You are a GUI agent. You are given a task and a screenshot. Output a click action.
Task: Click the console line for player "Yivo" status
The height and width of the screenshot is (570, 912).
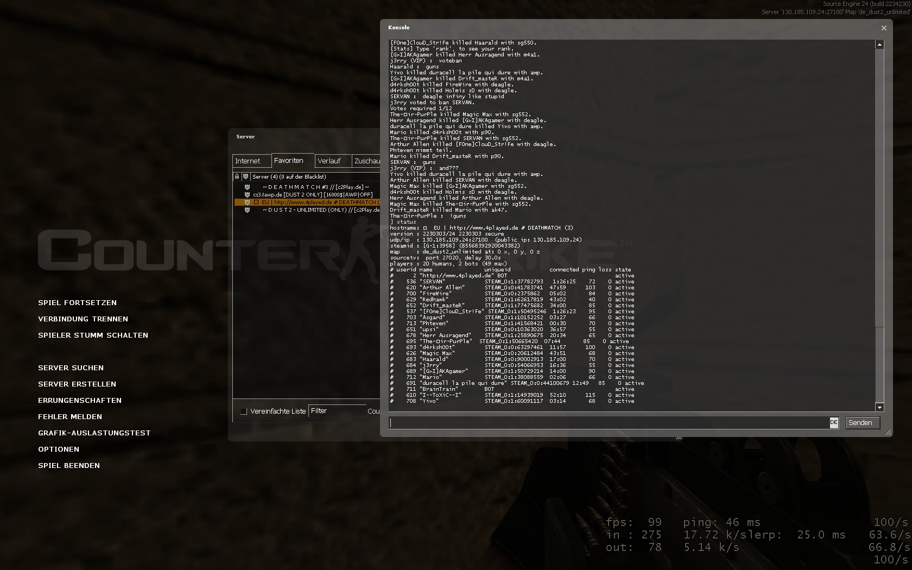(x=512, y=401)
